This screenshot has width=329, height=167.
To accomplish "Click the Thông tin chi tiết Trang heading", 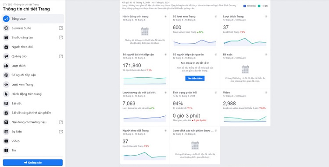I will click(26, 9).
